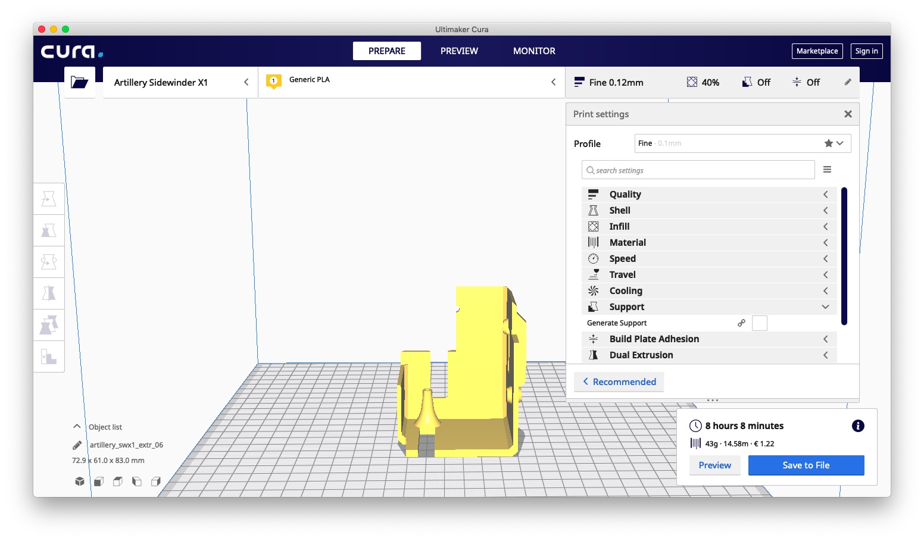Switch to the PREPARE stage
The height and width of the screenshot is (541, 924).
[387, 51]
